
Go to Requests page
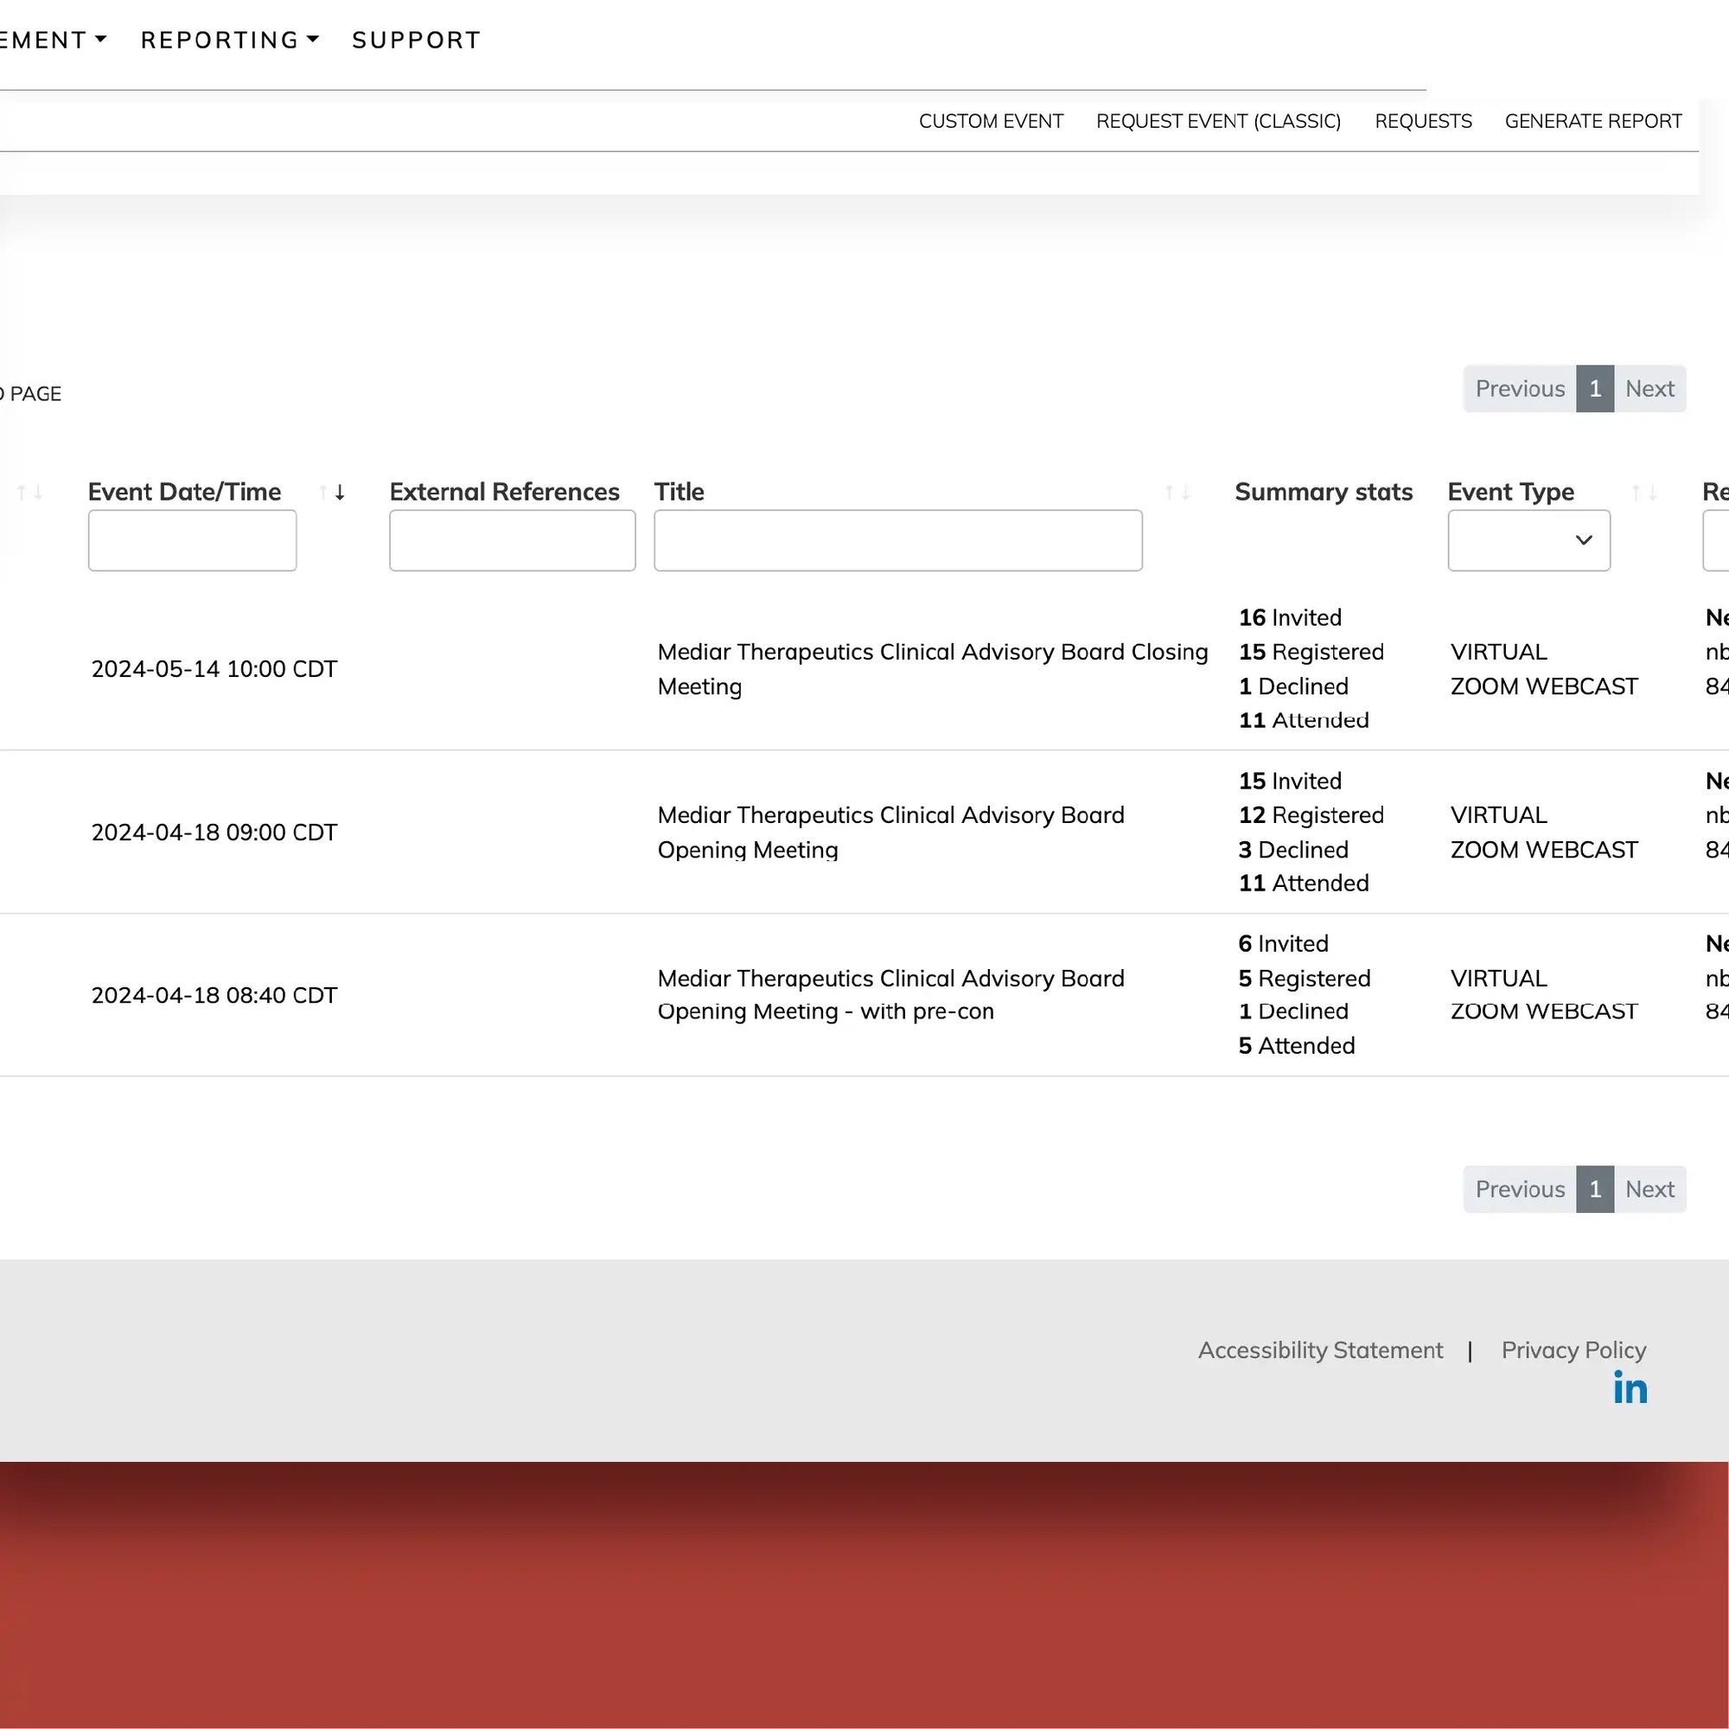click(x=1423, y=122)
